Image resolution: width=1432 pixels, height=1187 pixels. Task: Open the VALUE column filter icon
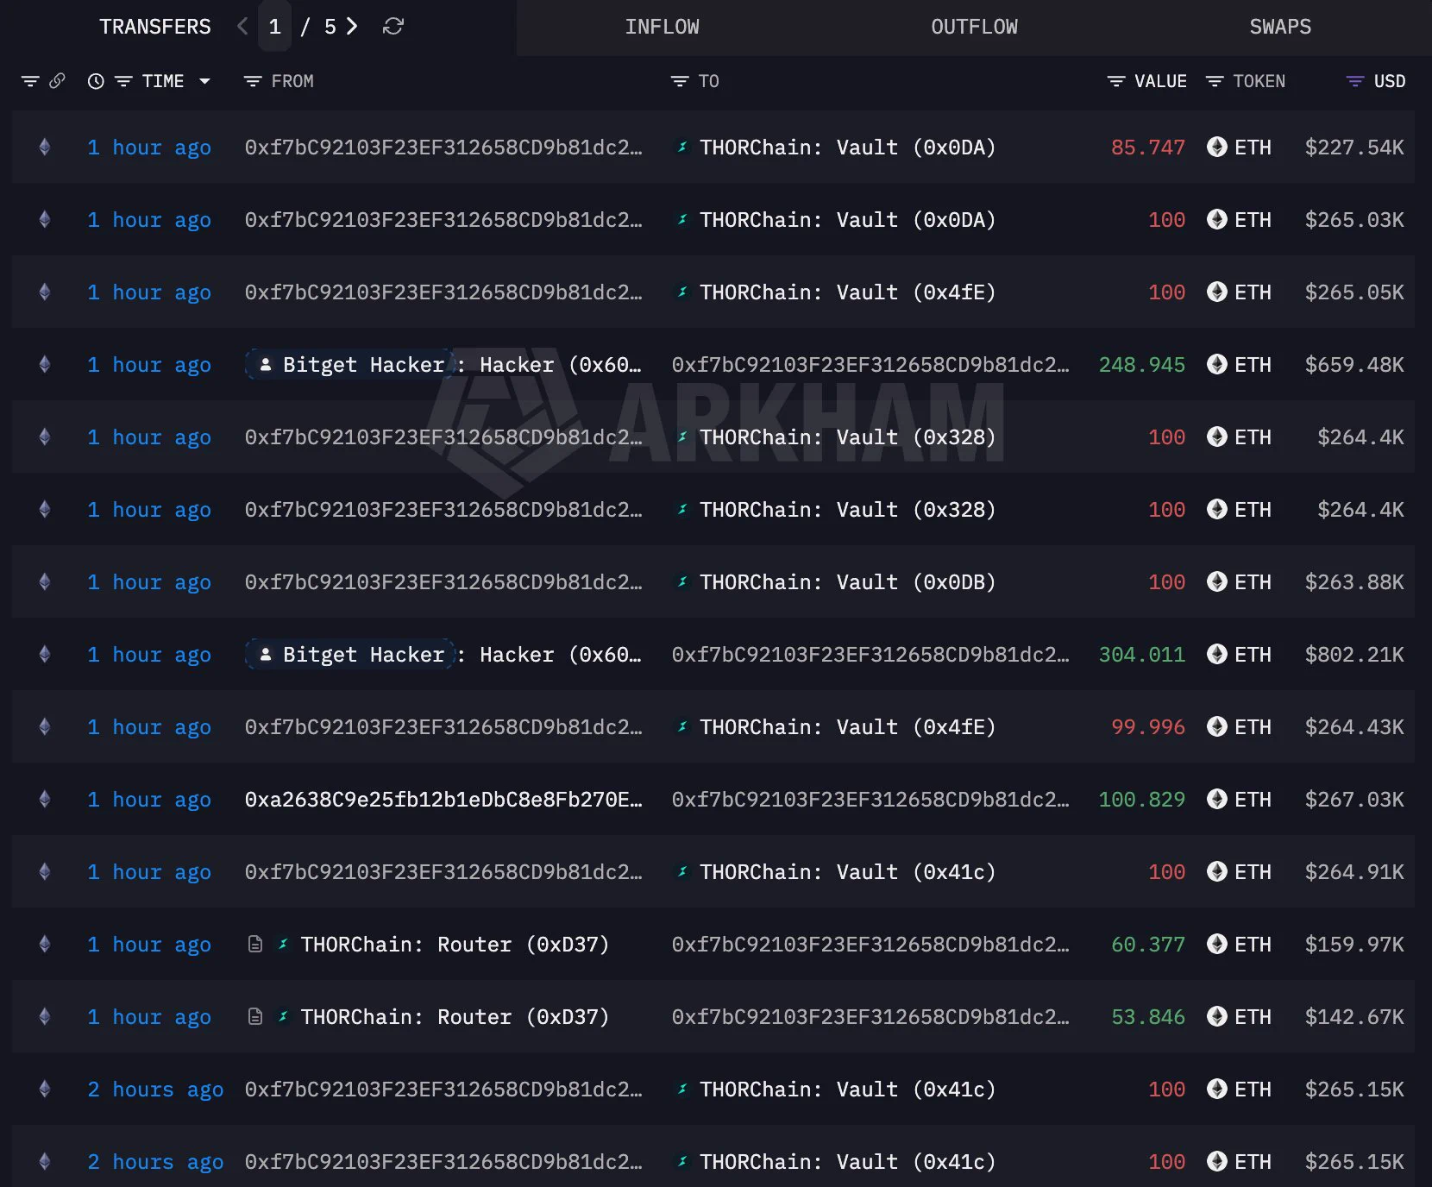coord(1116,81)
